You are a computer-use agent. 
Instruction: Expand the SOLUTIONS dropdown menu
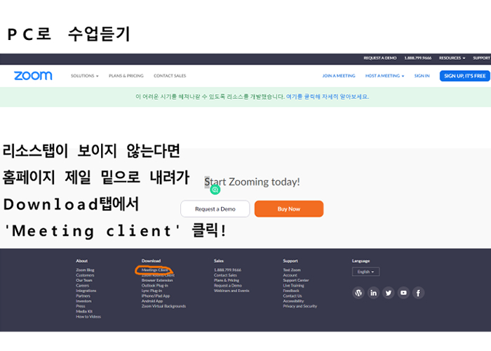coord(85,76)
